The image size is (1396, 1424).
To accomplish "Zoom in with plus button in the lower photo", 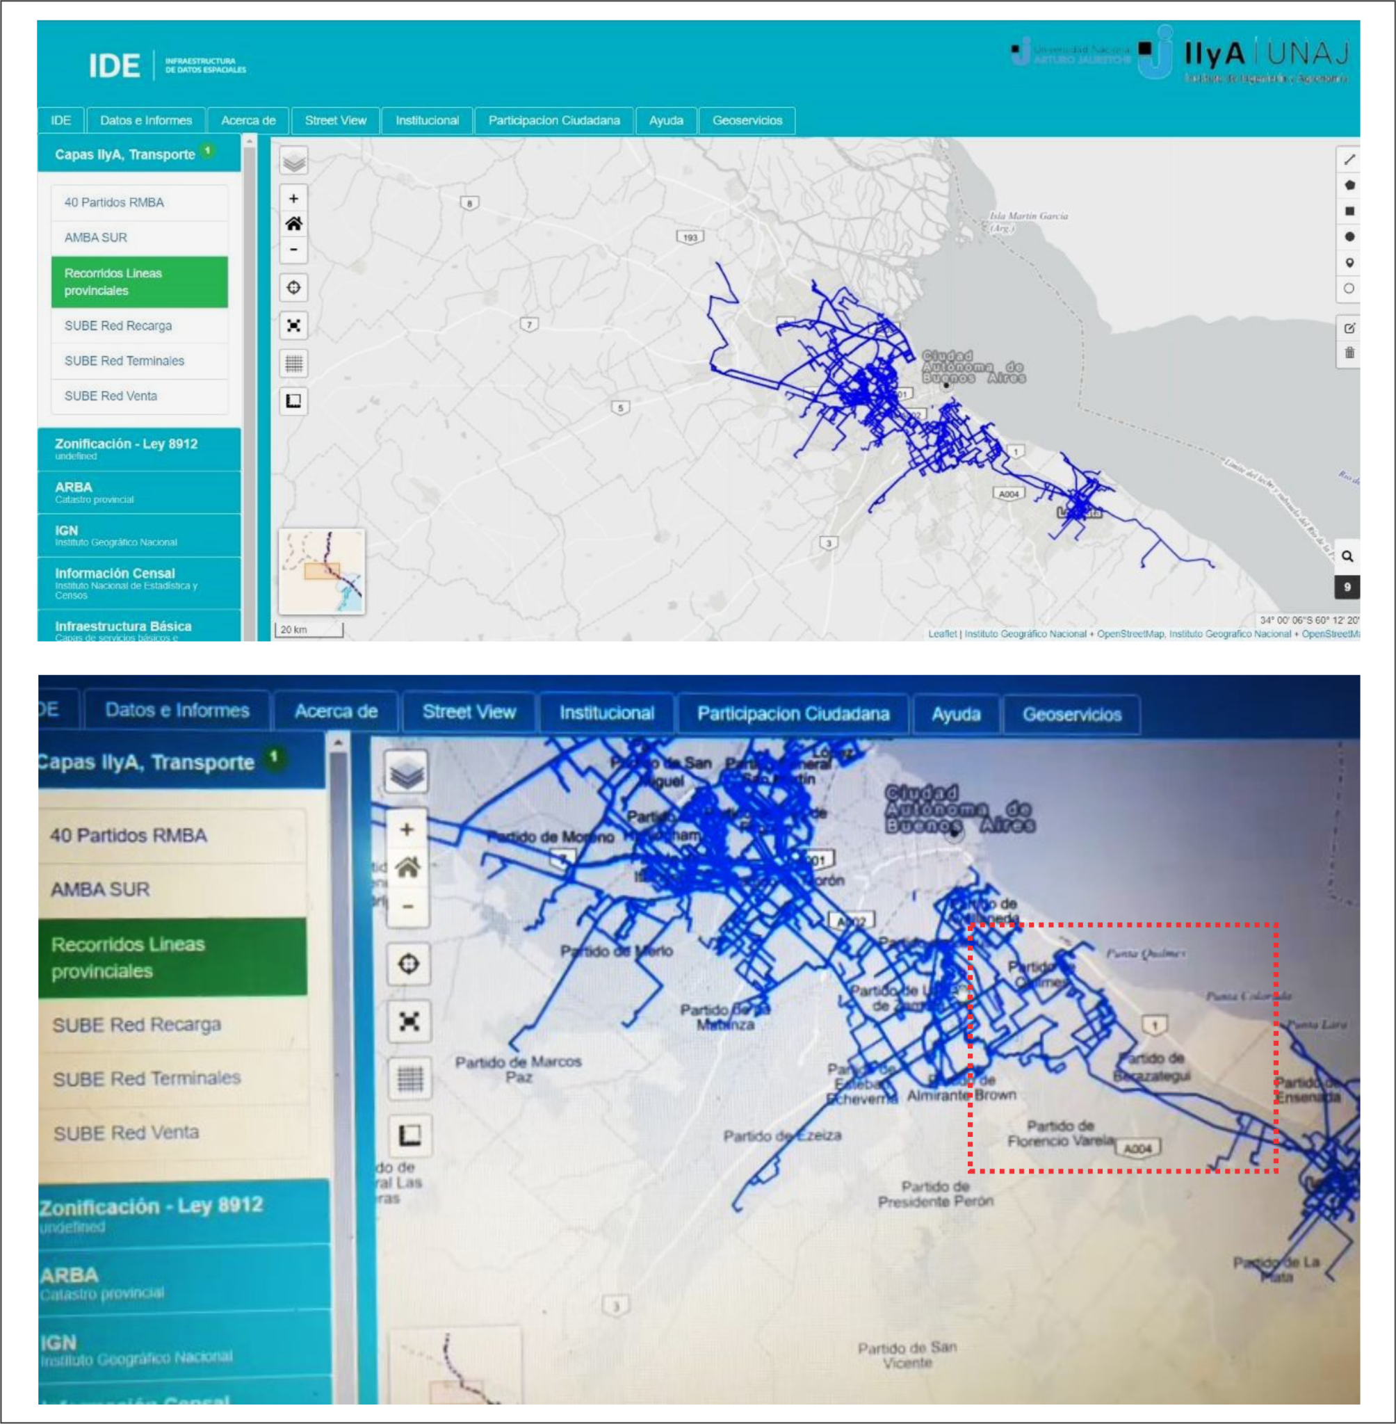I will [407, 830].
